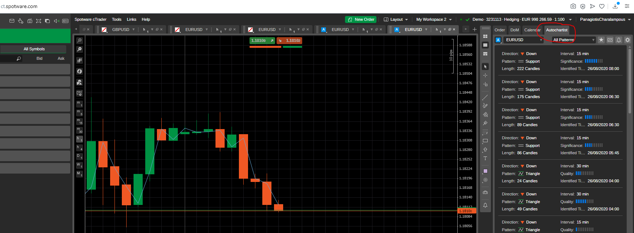Click the green 1.18100 sell price button
This screenshot has width=634, height=233.
[262, 41]
